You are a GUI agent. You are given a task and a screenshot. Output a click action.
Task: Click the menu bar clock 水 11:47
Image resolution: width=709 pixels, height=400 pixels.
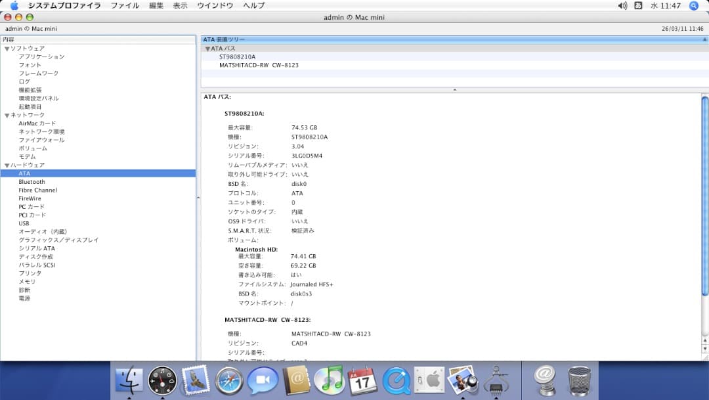click(x=666, y=5)
